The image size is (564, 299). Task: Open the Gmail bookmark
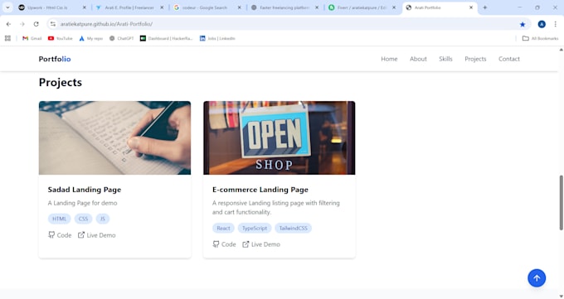tap(32, 38)
